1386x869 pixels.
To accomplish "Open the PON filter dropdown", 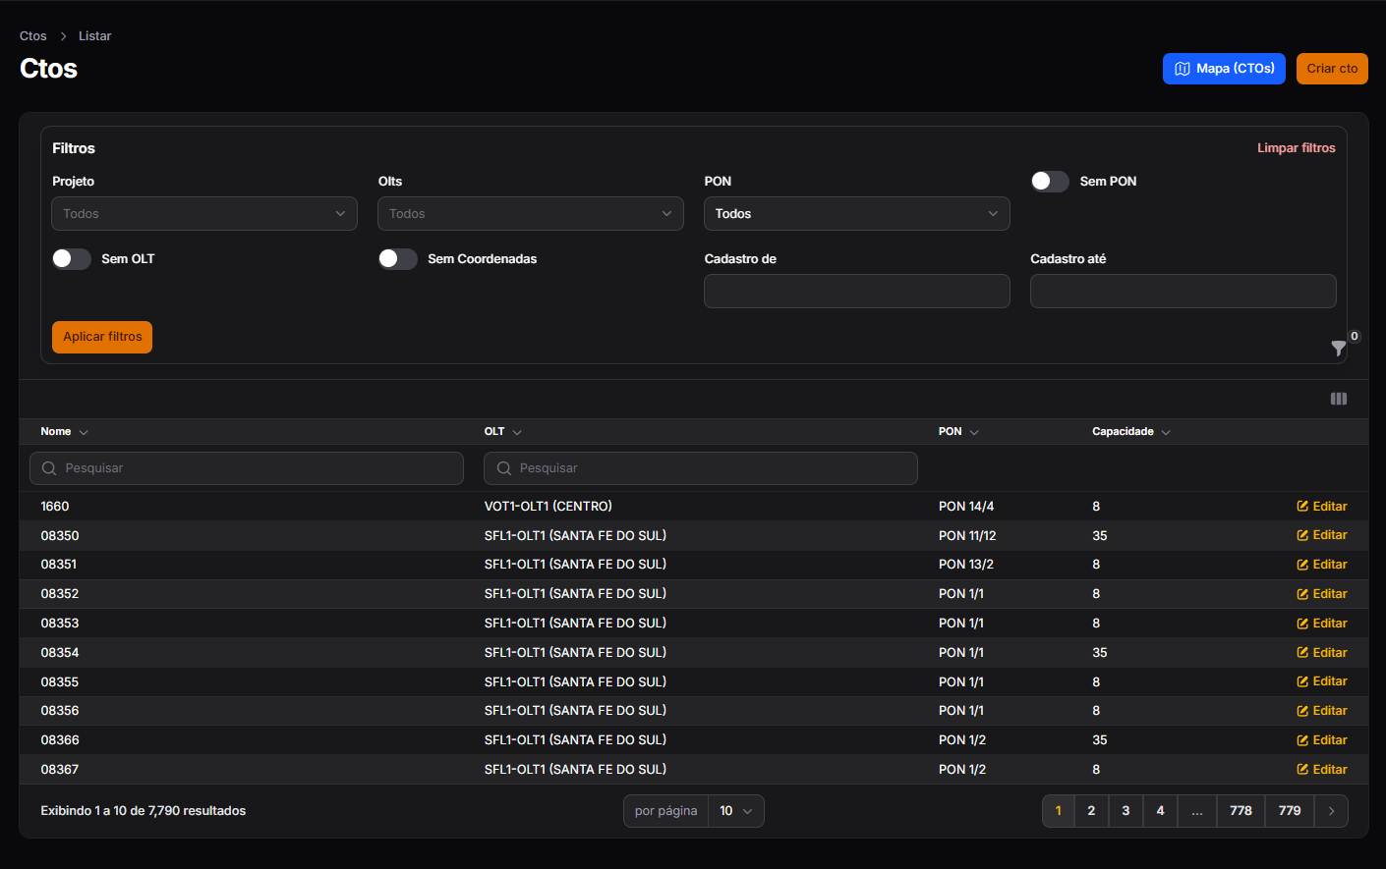I will click(857, 214).
